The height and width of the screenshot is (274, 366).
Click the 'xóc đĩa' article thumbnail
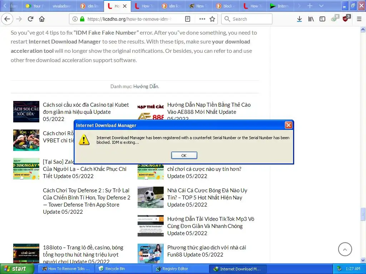(x=26, y=112)
